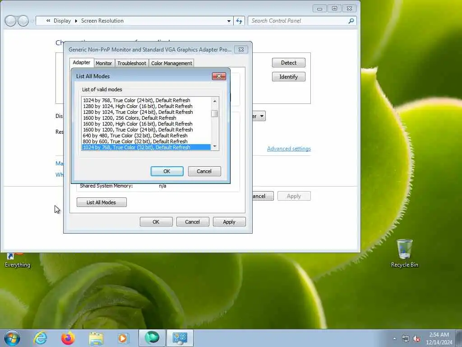Open the Windows Start menu orb
The image size is (462, 347).
(12, 338)
